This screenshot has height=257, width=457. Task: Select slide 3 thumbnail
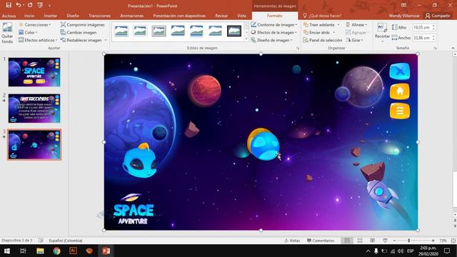pos(34,145)
